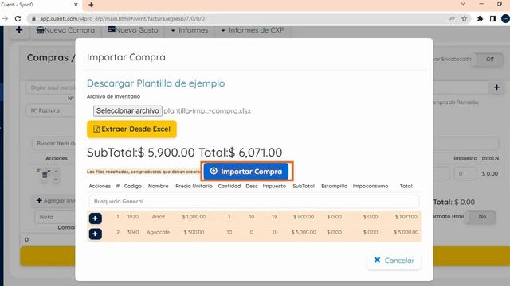The width and height of the screenshot is (510, 286).
Task: Click the Importar Compra button
Action: point(246,172)
